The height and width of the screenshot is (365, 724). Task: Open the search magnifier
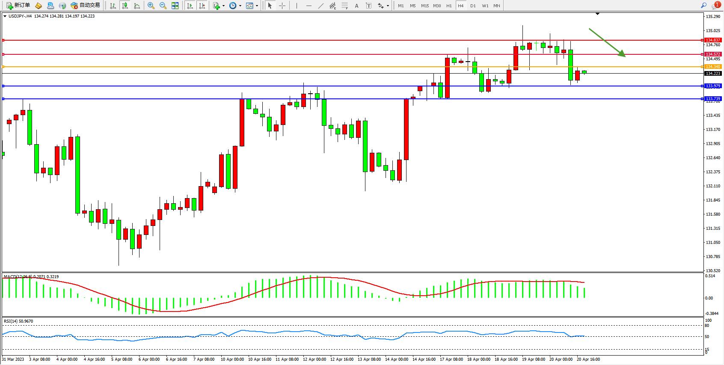(x=703, y=6)
